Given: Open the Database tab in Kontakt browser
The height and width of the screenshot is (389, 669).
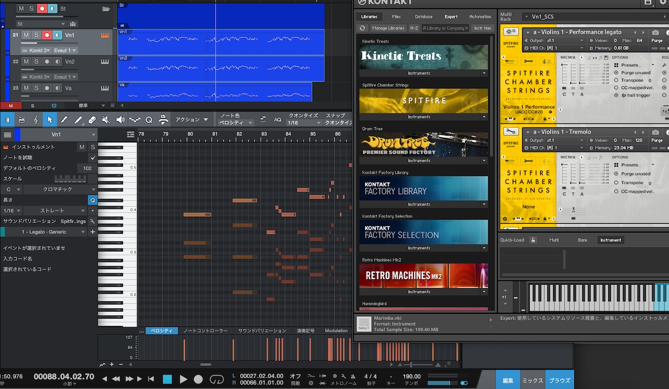Looking at the screenshot, I should tap(423, 16).
